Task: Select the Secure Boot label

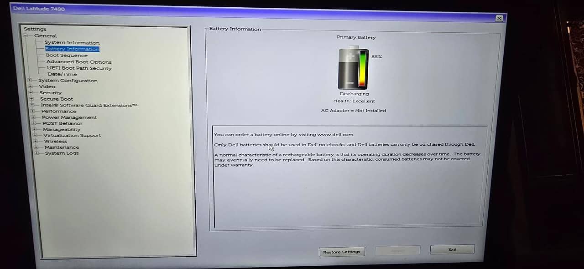Action: click(x=57, y=99)
